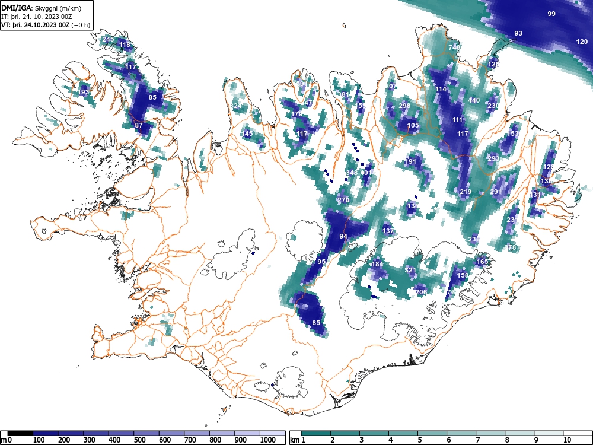Click the visibility value 591
The height and width of the screenshot is (445, 593).
pos(301,84)
